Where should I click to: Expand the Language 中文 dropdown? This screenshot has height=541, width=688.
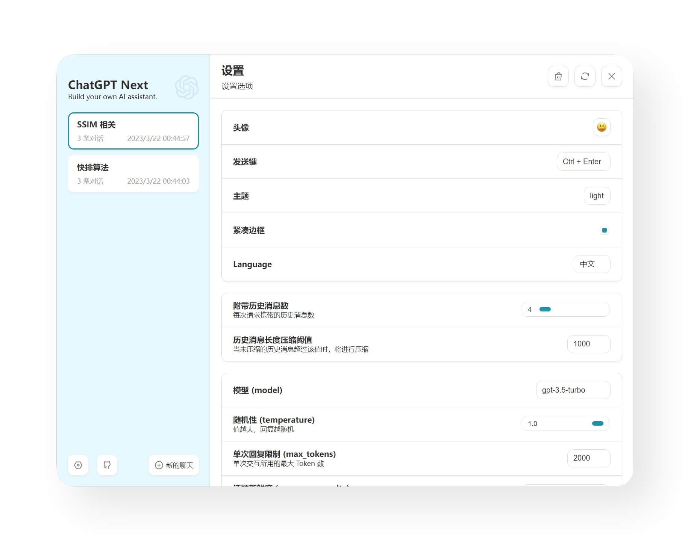pyautogui.click(x=591, y=264)
